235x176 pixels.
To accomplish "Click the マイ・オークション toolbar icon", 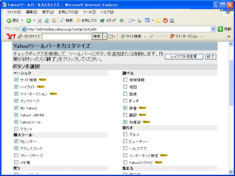I will [172, 36].
